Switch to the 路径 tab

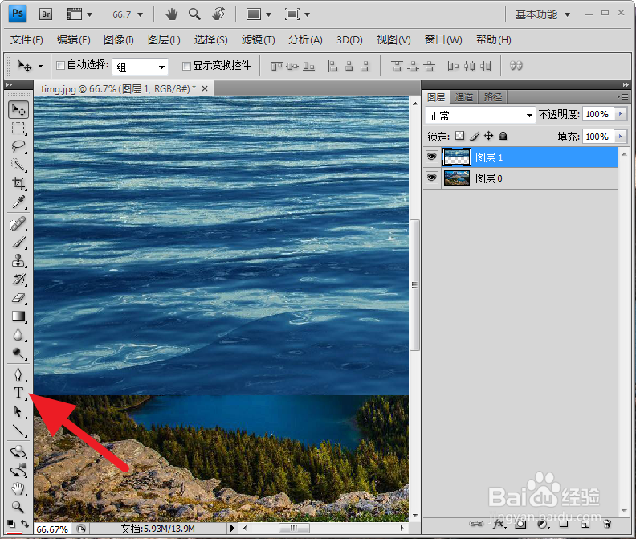tap(493, 97)
